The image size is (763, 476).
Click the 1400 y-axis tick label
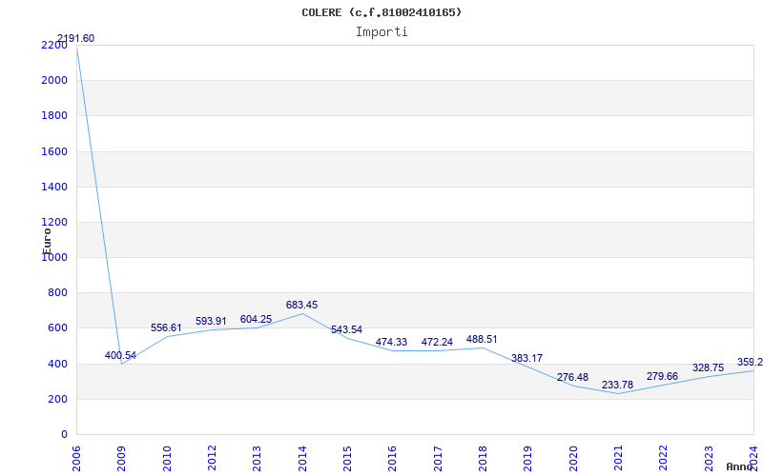[x=54, y=187]
